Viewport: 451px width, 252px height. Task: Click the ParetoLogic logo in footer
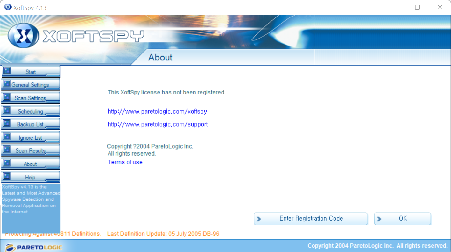34,247
